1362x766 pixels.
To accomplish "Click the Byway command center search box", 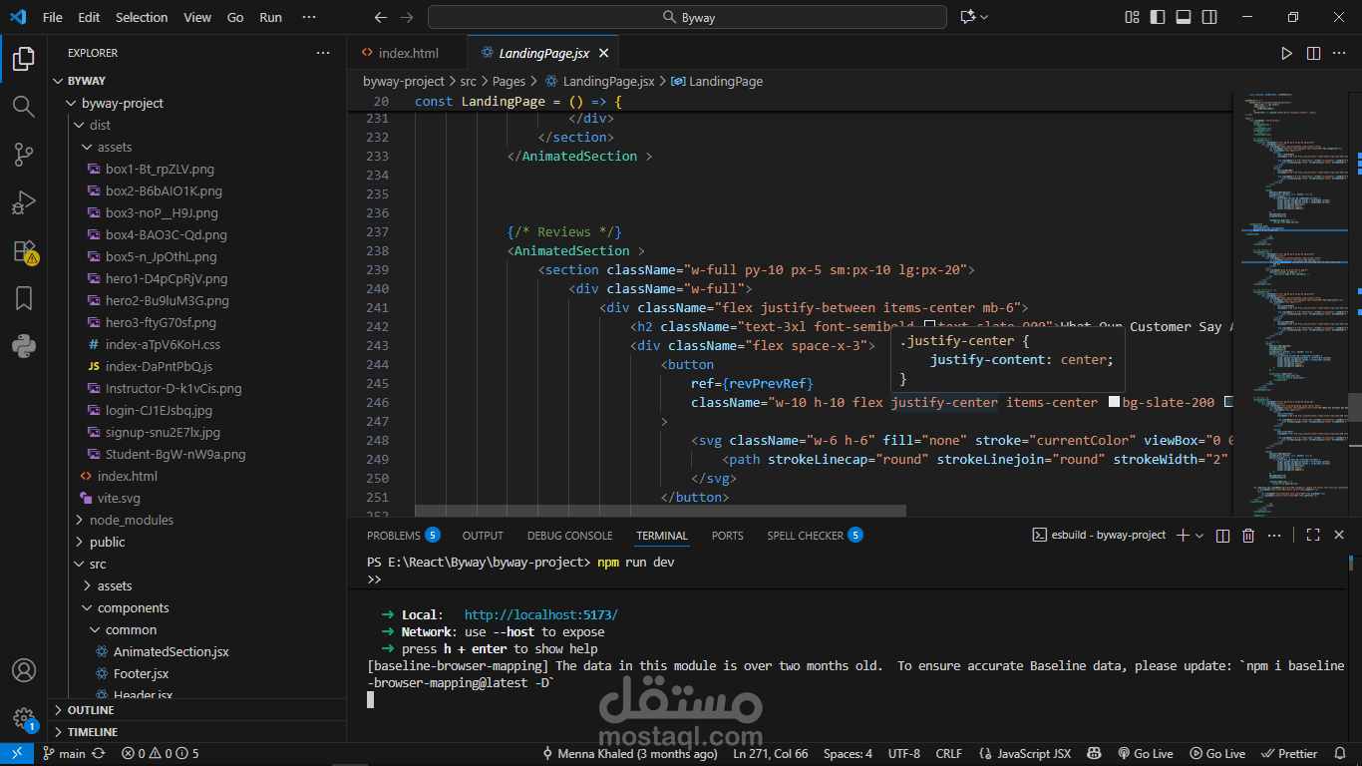I will point(687,17).
